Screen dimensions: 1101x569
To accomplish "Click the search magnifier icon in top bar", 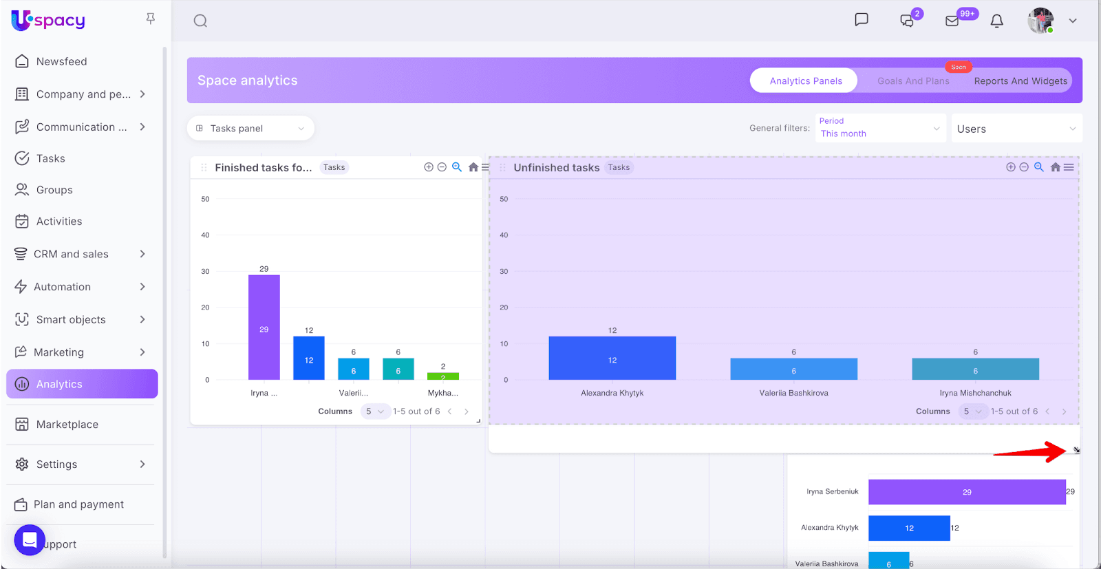I will 200,21.
